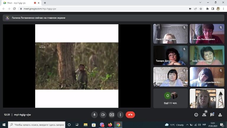Reload the Meet page
This screenshot has width=227, height=128.
tap(14, 9)
